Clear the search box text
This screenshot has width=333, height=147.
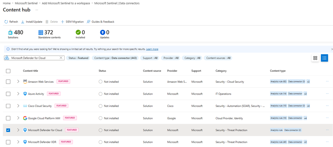pos(61,58)
